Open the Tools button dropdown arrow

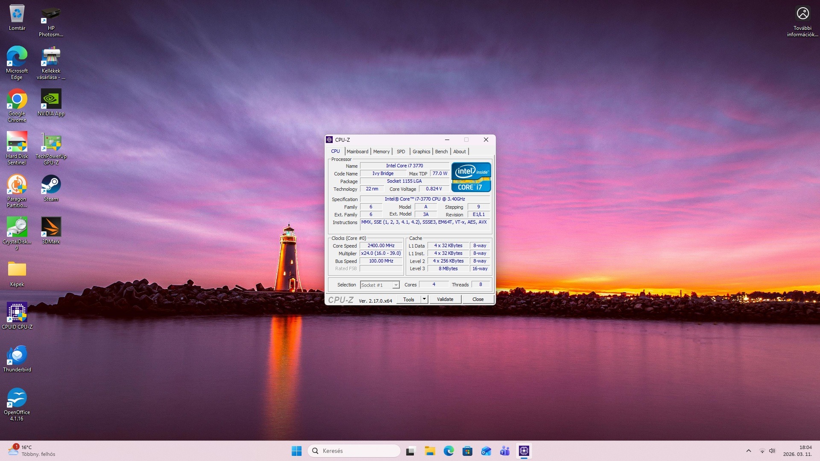click(x=424, y=299)
